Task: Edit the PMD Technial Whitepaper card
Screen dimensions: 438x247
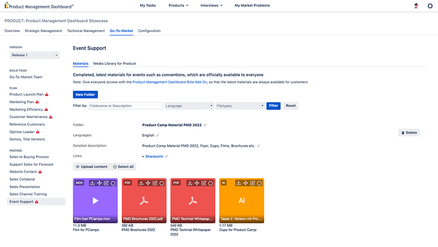Action: point(204,183)
